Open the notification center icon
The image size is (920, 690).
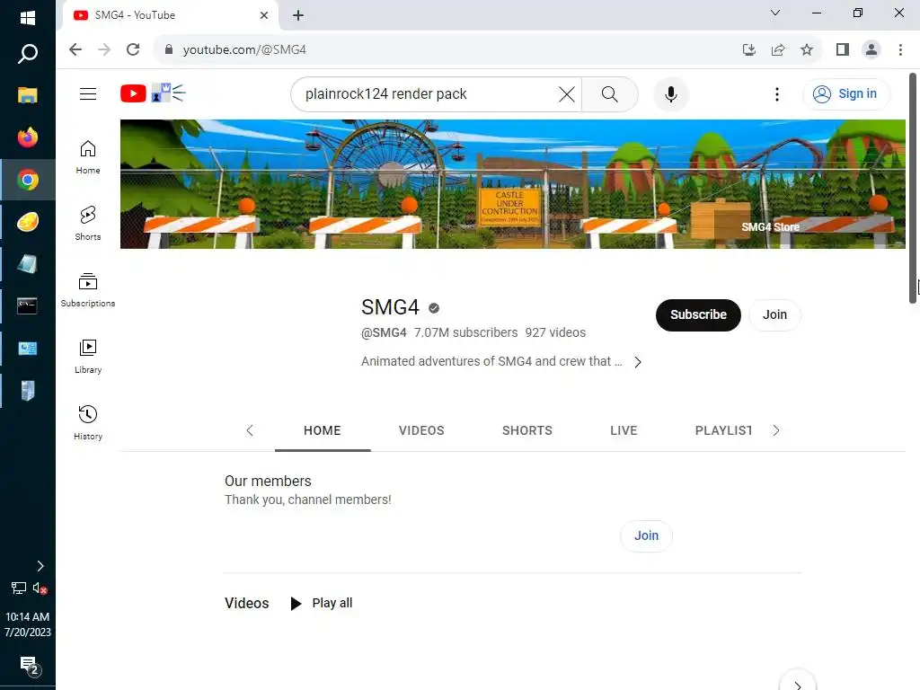(x=30, y=667)
